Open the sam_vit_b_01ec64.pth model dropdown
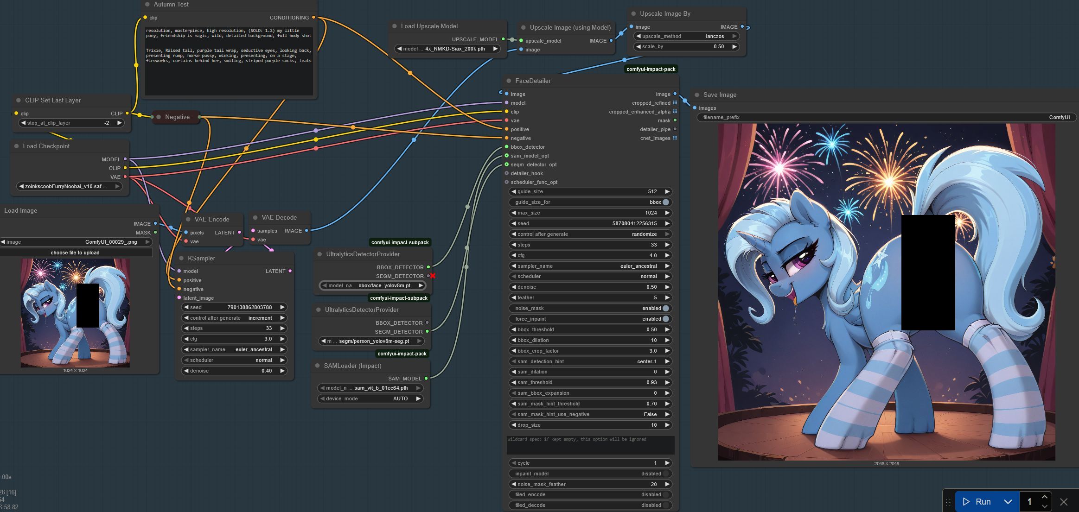The height and width of the screenshot is (512, 1079). coord(370,388)
